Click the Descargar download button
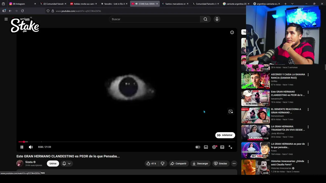The image size is (326, 183). 200,163
